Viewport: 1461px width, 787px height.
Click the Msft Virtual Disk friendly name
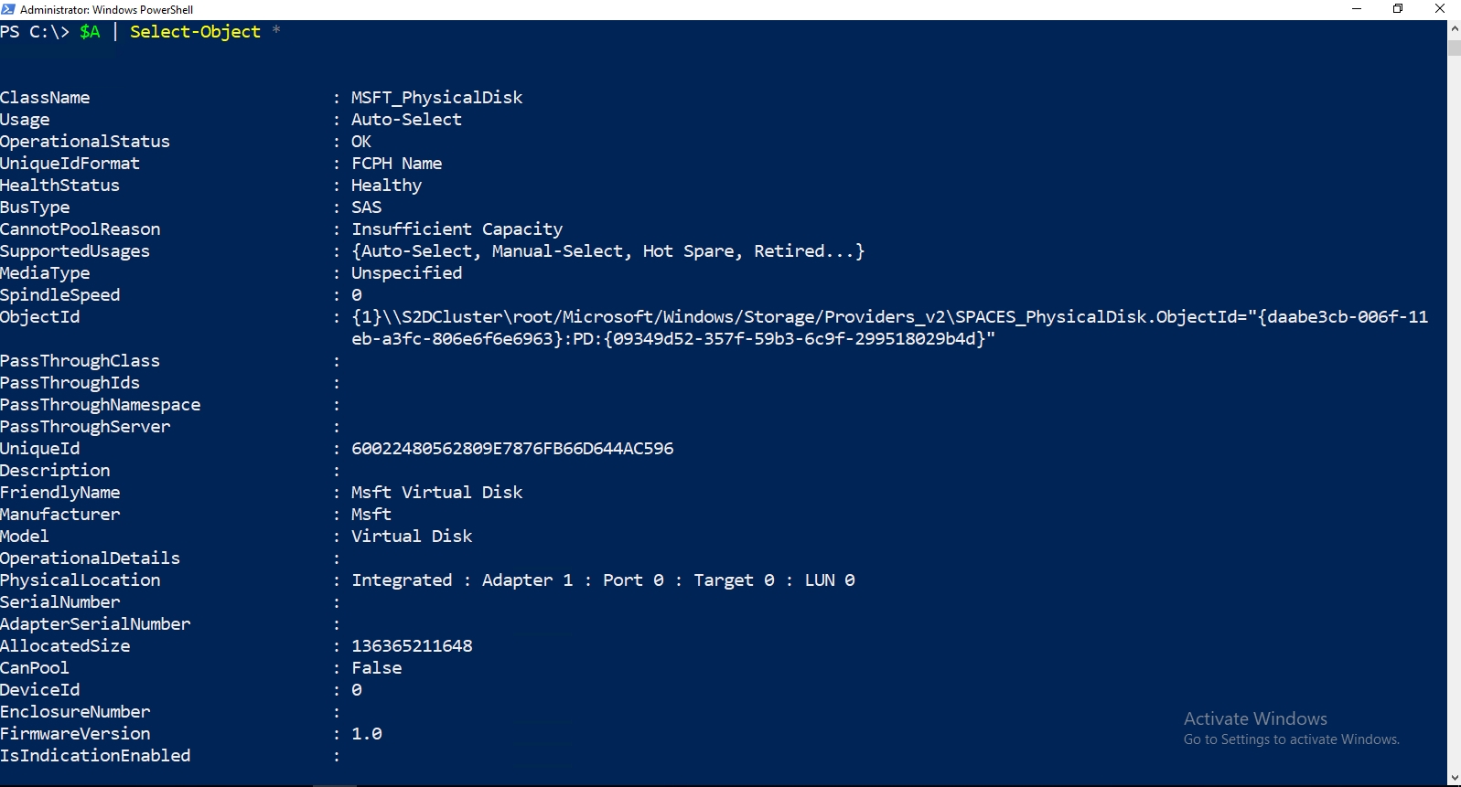point(437,493)
